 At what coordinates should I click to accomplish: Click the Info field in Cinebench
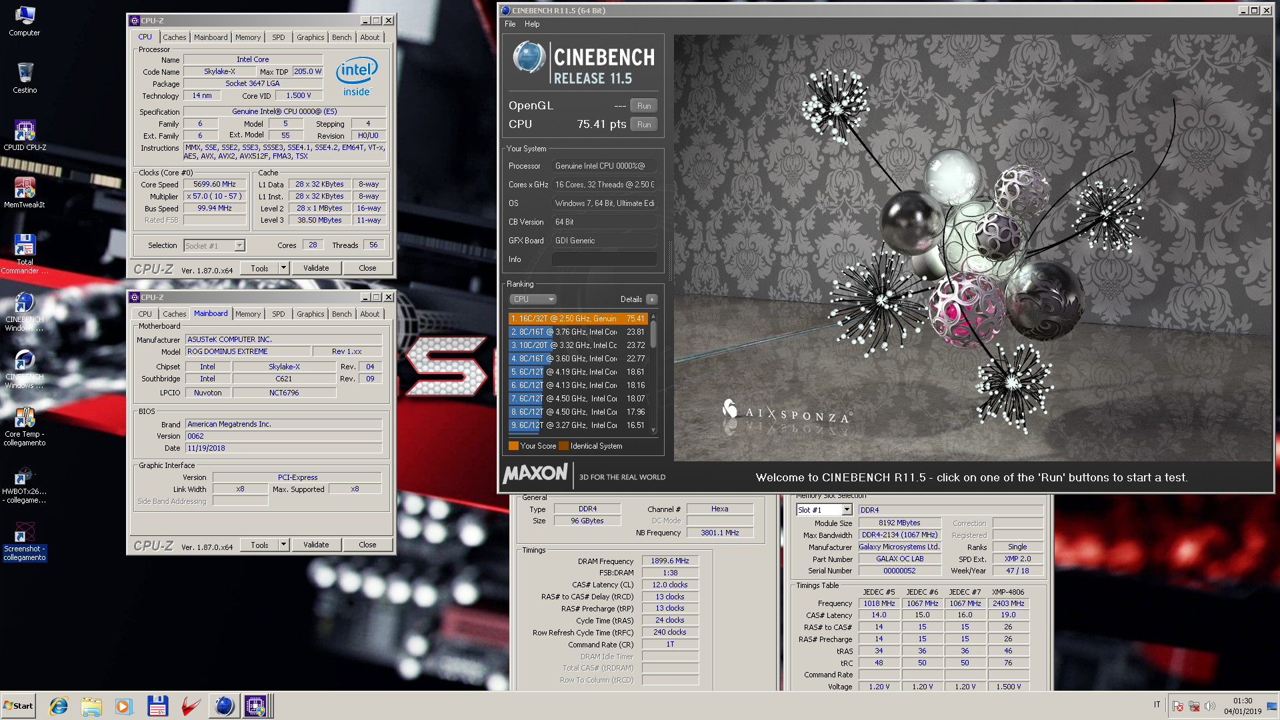tap(604, 259)
